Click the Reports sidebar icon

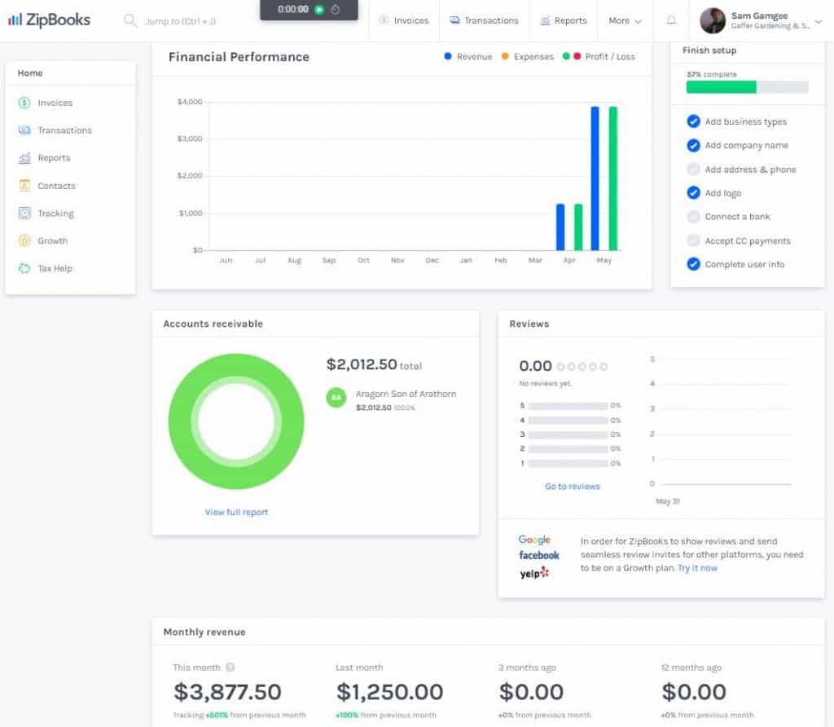click(24, 158)
